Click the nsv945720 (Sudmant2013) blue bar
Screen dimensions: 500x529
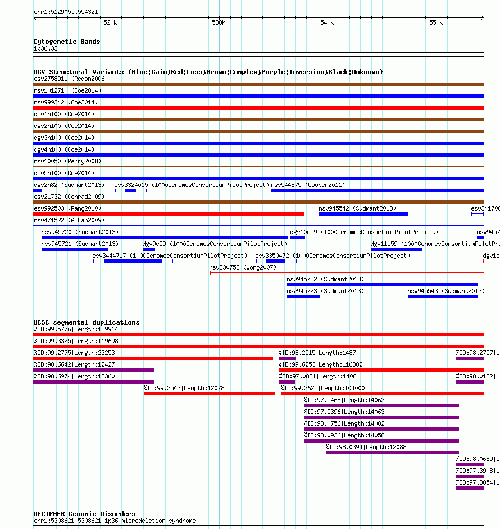165,238
